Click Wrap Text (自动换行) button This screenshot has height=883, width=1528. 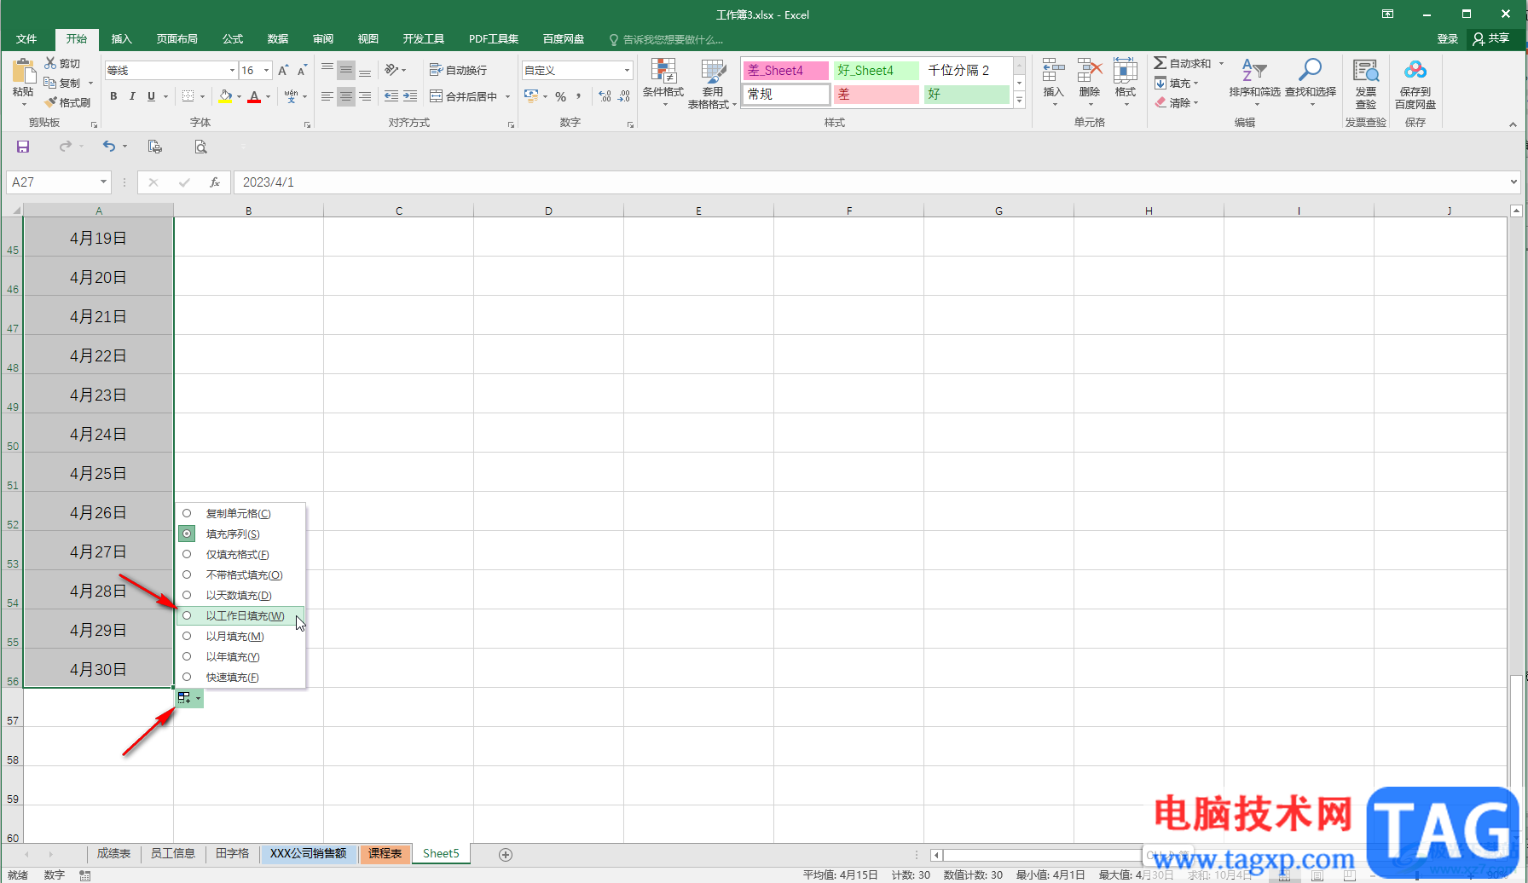click(459, 70)
